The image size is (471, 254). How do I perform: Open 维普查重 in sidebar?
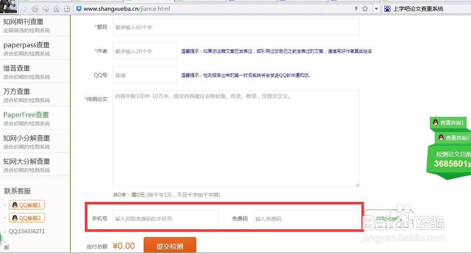pos(35,71)
